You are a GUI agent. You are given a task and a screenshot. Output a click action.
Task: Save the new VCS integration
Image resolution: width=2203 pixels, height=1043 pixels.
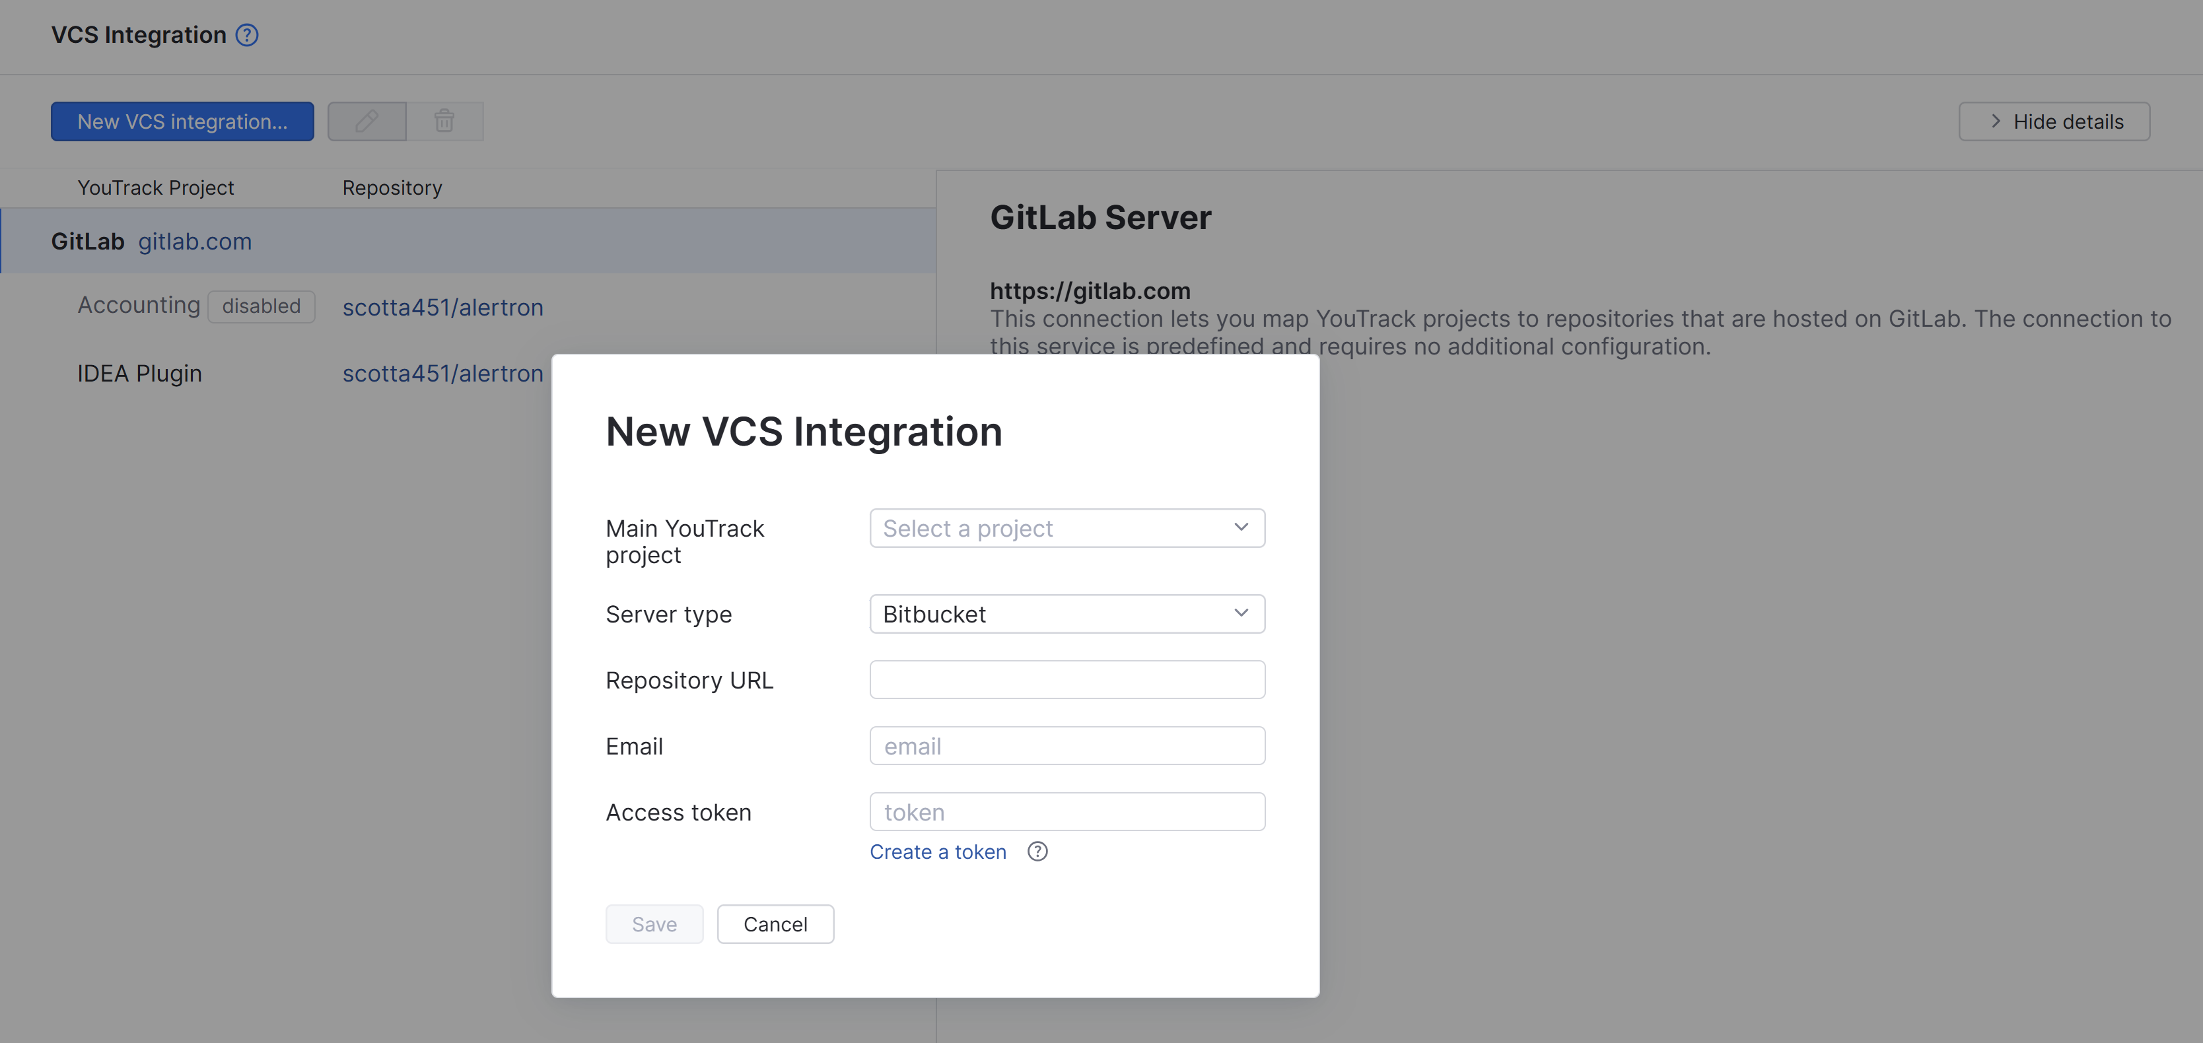pos(653,924)
